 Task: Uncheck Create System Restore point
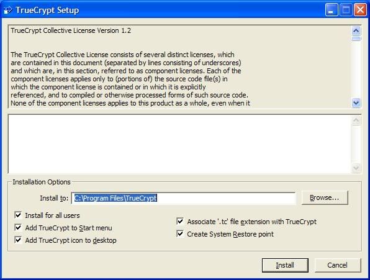pos(180,234)
